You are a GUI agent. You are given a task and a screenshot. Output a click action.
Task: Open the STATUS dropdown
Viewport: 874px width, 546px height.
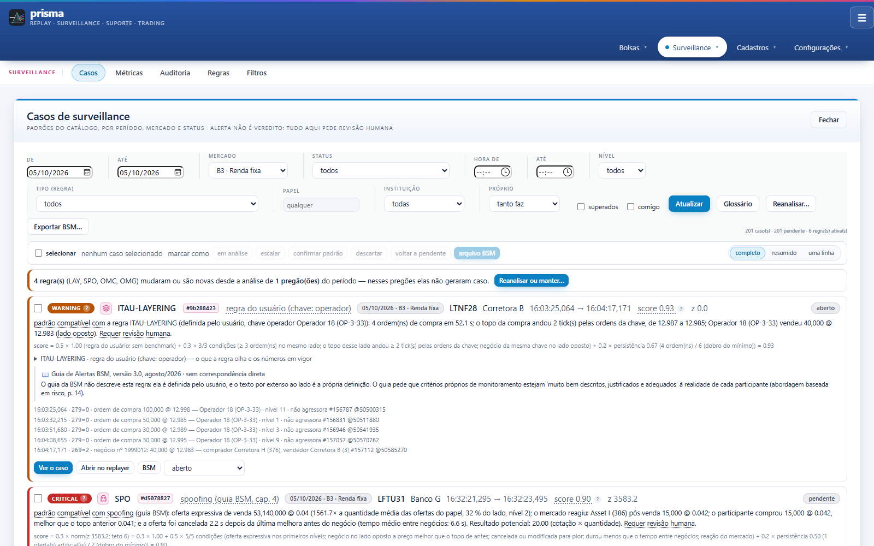381,171
